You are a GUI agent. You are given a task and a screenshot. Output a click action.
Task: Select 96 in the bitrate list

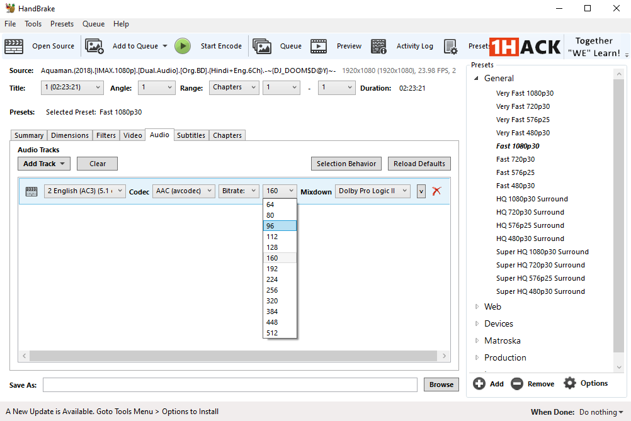click(x=280, y=226)
